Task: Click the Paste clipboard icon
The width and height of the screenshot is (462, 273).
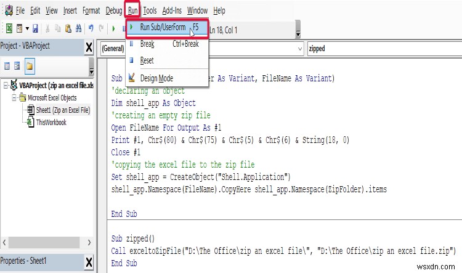Action: [68, 28]
